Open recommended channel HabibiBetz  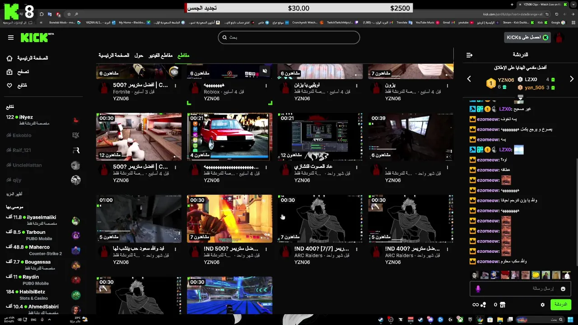pos(43,294)
